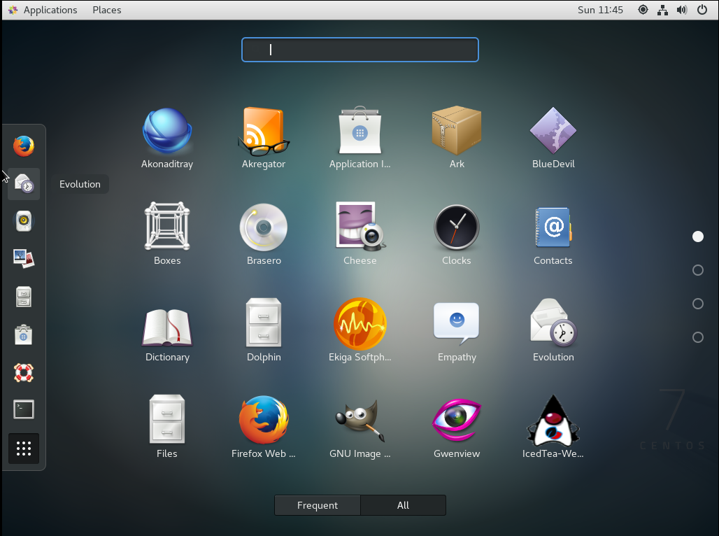Open the Clocks application
The height and width of the screenshot is (536, 719).
click(x=456, y=227)
